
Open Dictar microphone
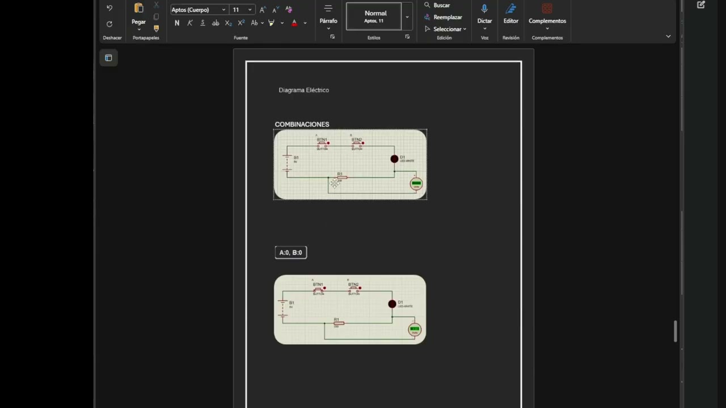484,9
